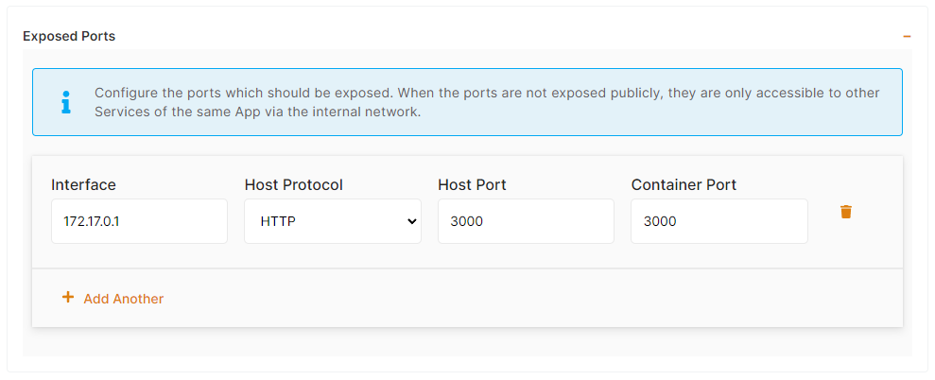The width and height of the screenshot is (935, 380).
Task: Click the plus icon beside Add Another
Action: (x=67, y=298)
